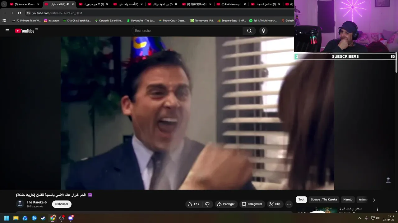The width and height of the screenshot is (398, 223).
Task: Dislike the video with thumbs-down button
Action: (207, 204)
